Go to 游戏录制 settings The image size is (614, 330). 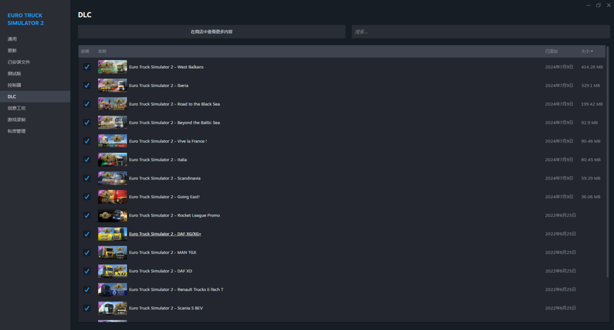(x=16, y=120)
